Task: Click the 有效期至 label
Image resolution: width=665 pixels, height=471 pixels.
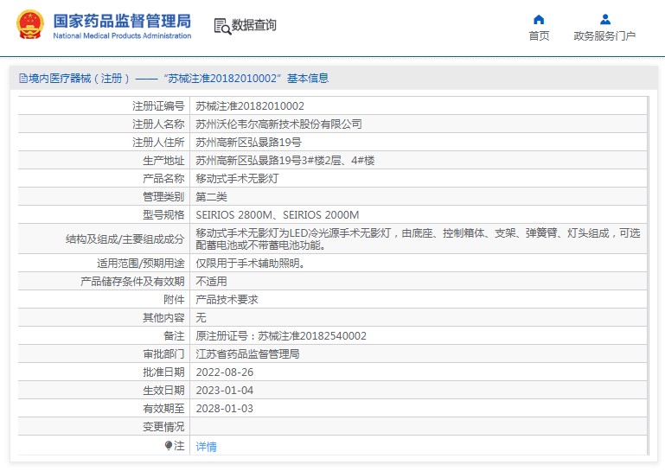Action: [x=163, y=409]
